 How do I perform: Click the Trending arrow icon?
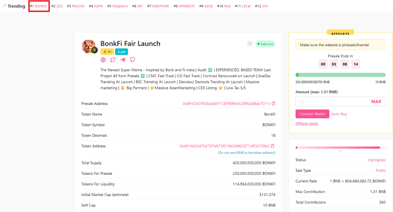4,6
